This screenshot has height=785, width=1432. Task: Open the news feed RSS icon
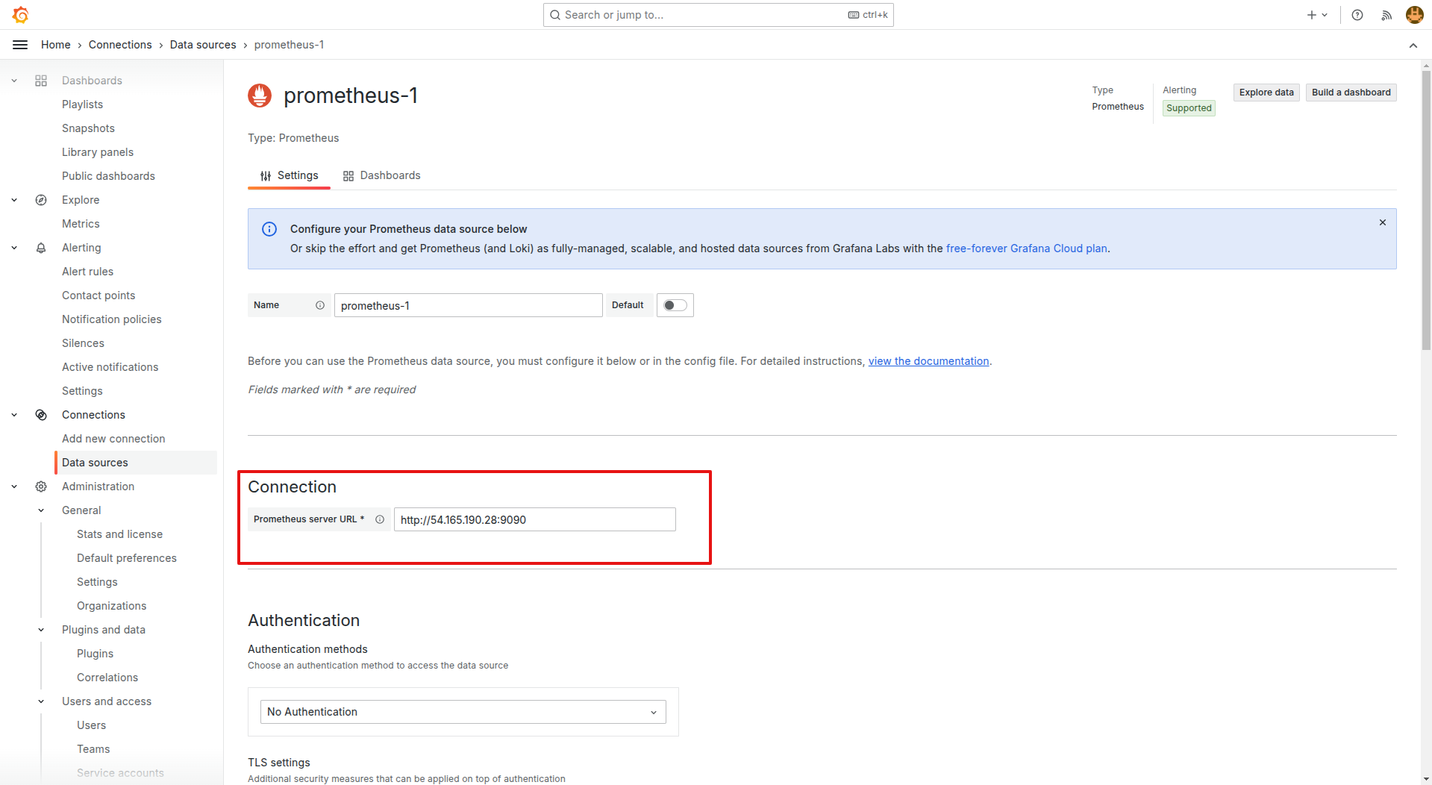[1386, 15]
